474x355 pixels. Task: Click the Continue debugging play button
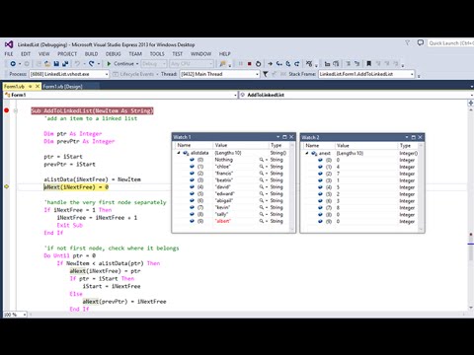(109, 63)
